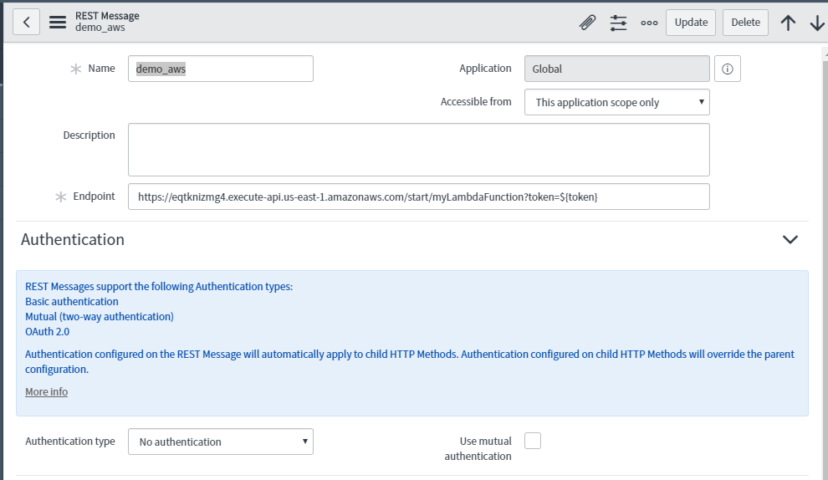Click the Endpoint URL field
Viewport: 828px width, 480px height.
coord(419,197)
